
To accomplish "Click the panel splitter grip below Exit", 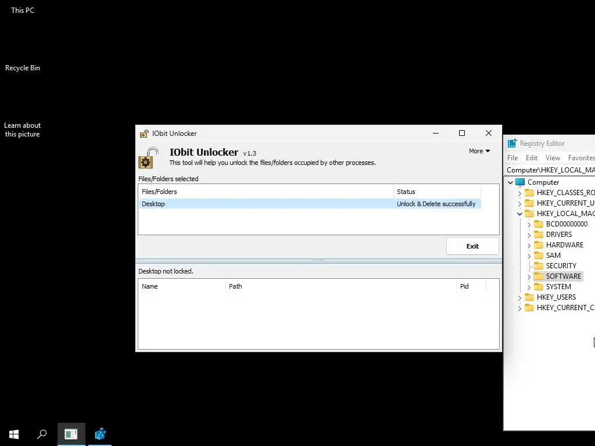I will point(318,260).
